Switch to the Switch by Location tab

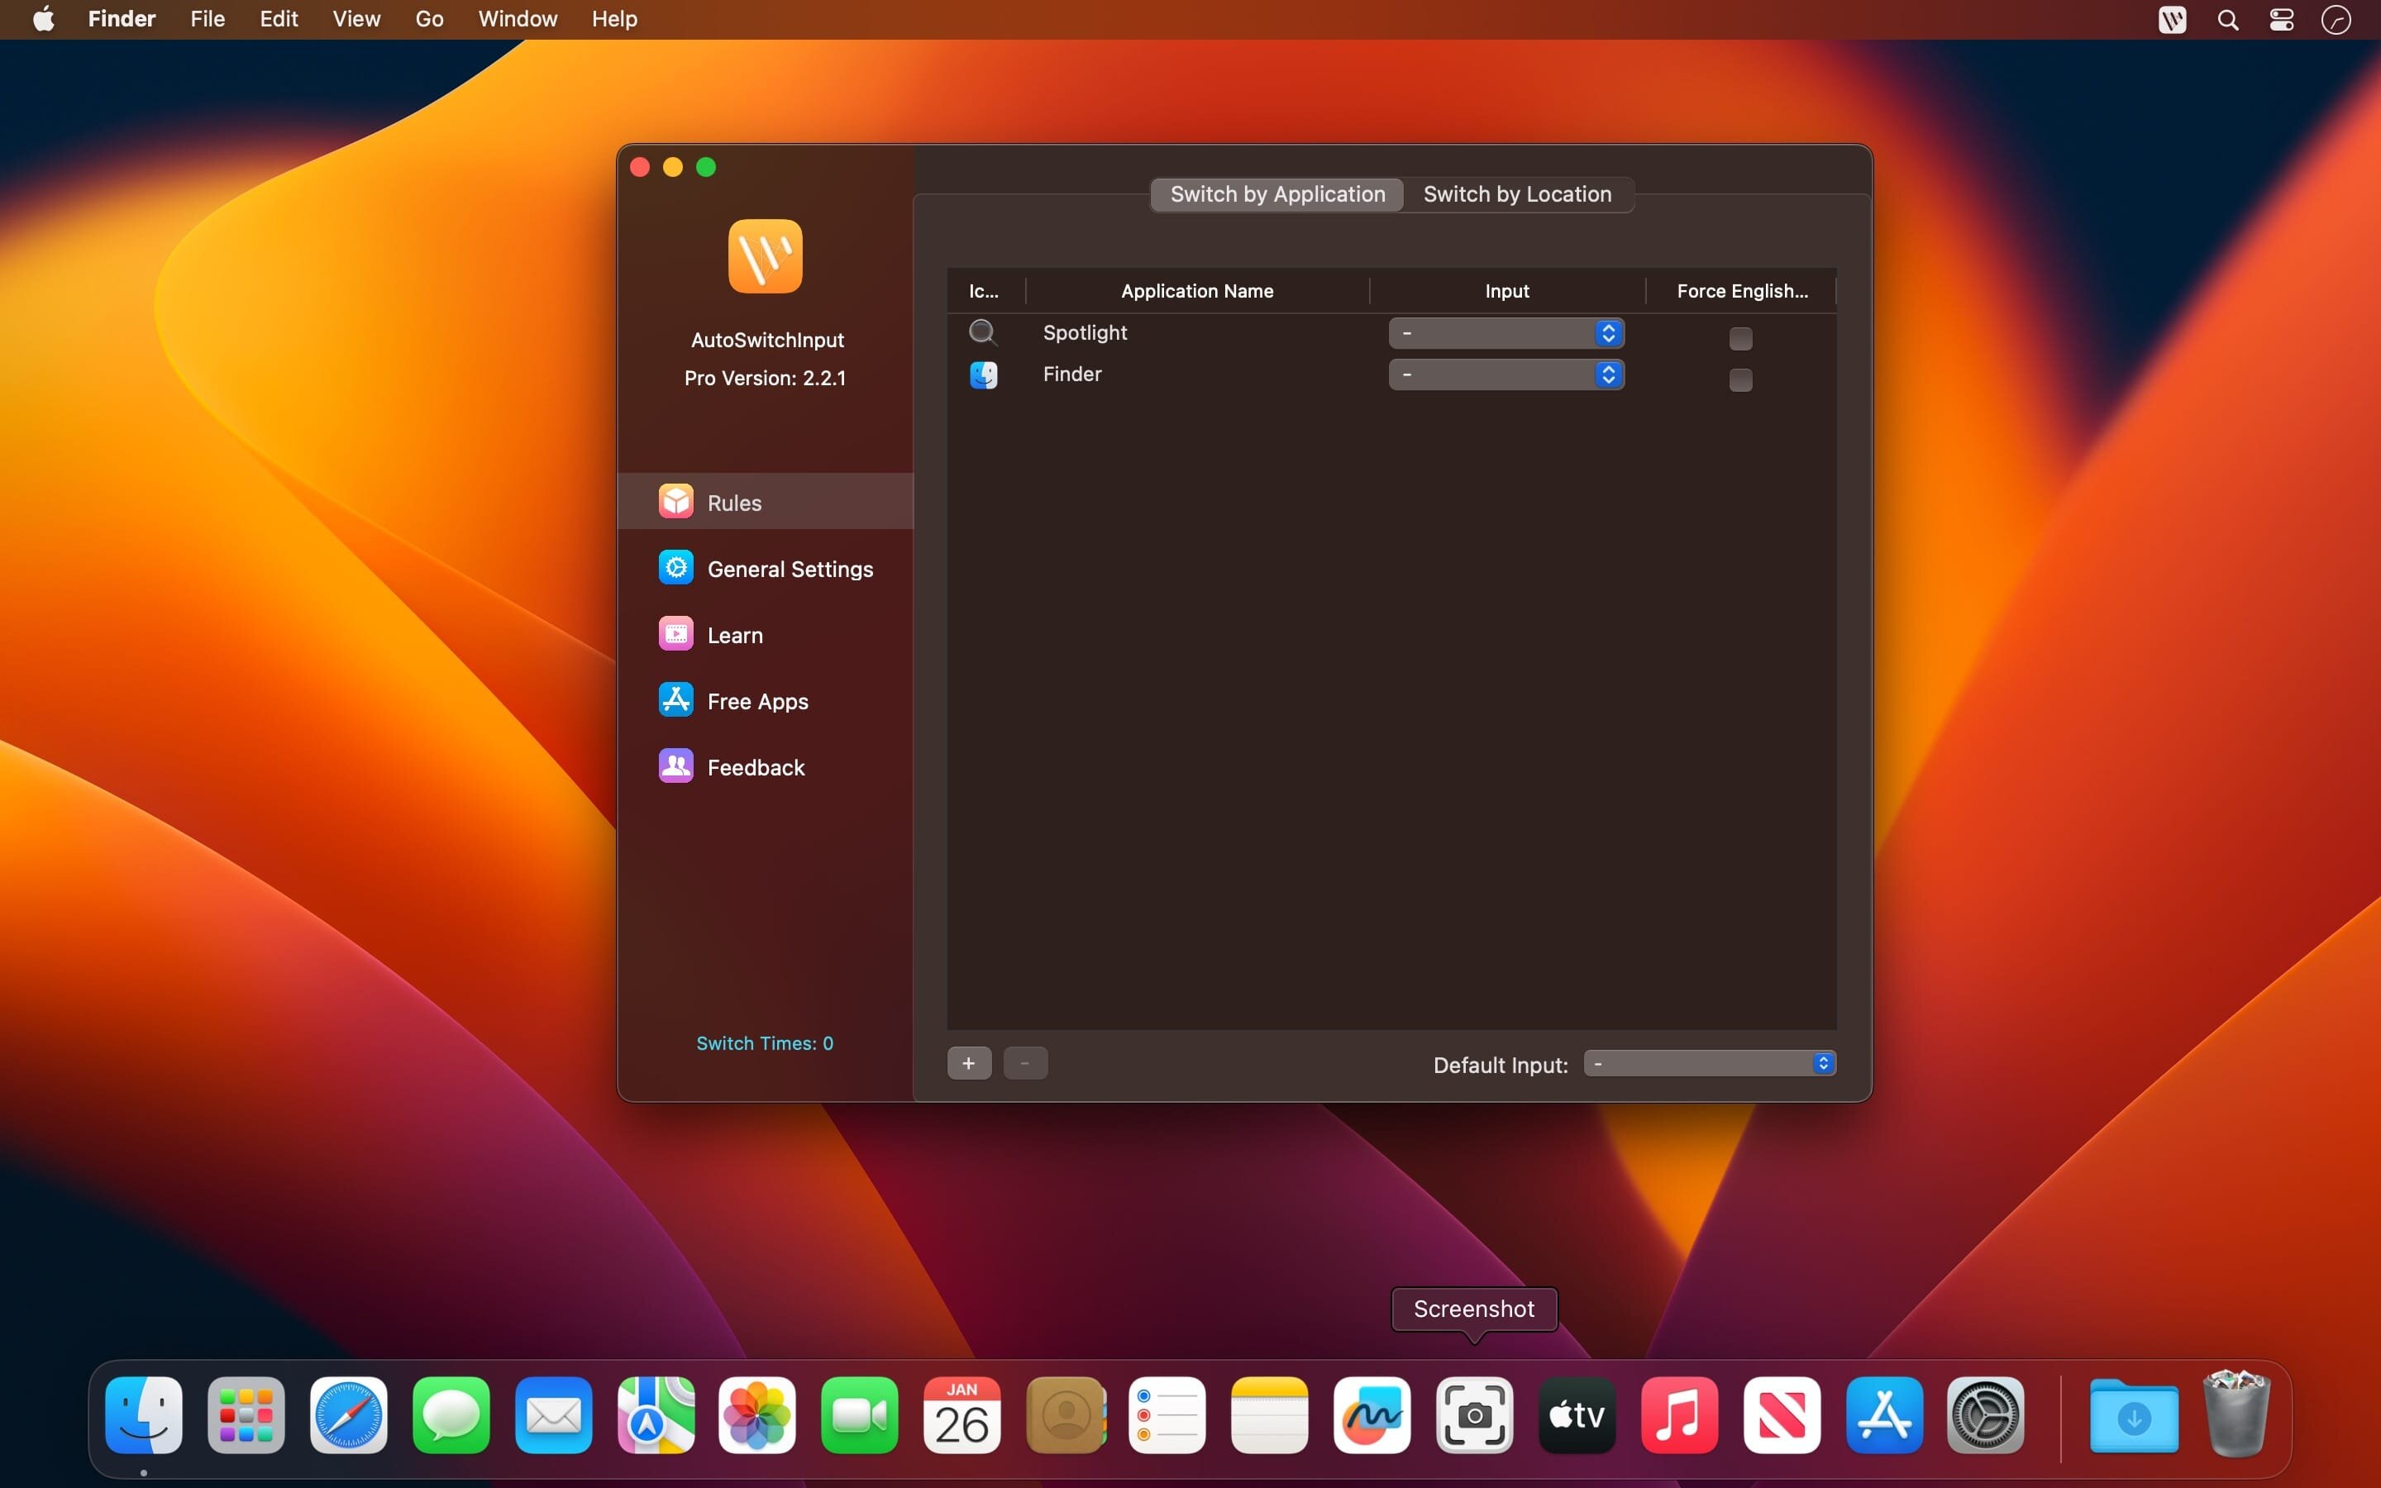[x=1516, y=194]
